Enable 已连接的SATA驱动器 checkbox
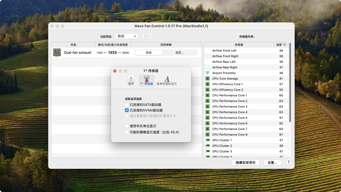 coord(127,105)
